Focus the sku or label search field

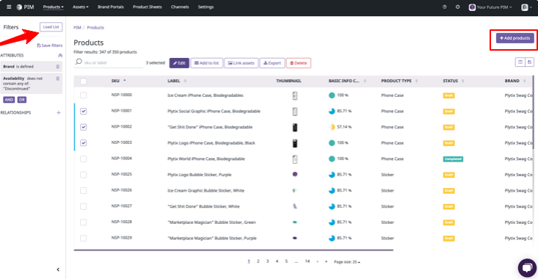coord(109,62)
